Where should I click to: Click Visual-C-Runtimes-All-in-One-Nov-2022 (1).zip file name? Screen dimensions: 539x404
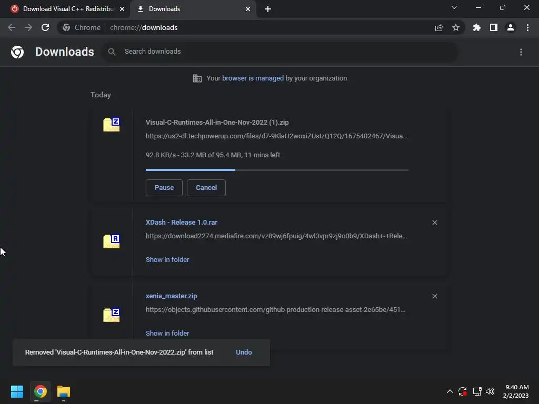217,122
